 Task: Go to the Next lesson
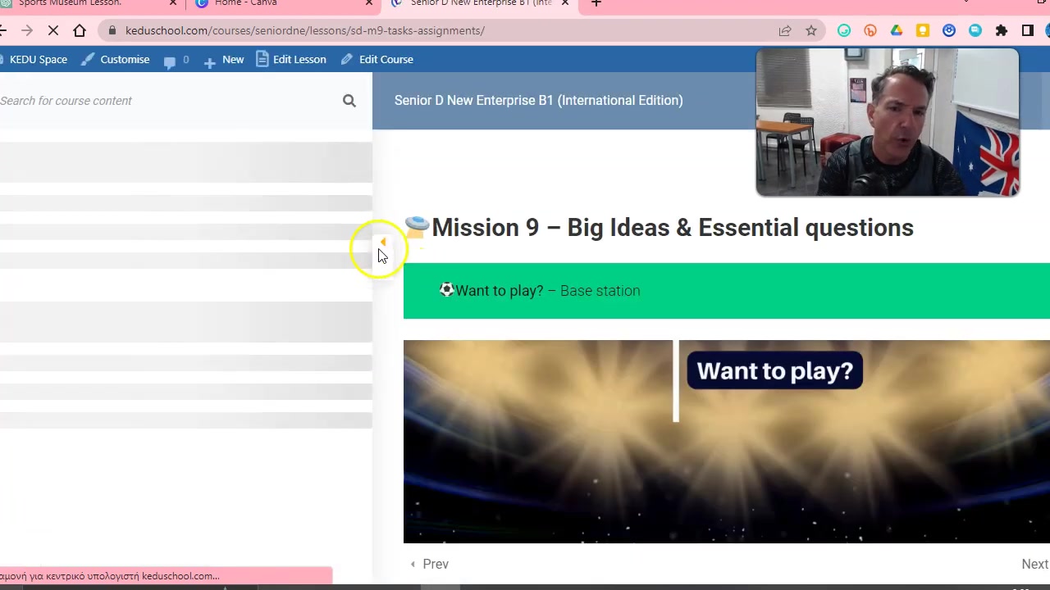[1035, 564]
